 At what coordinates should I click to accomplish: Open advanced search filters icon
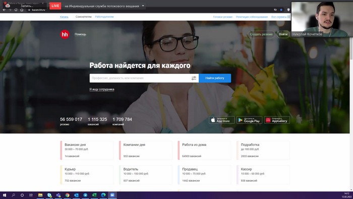[194, 78]
